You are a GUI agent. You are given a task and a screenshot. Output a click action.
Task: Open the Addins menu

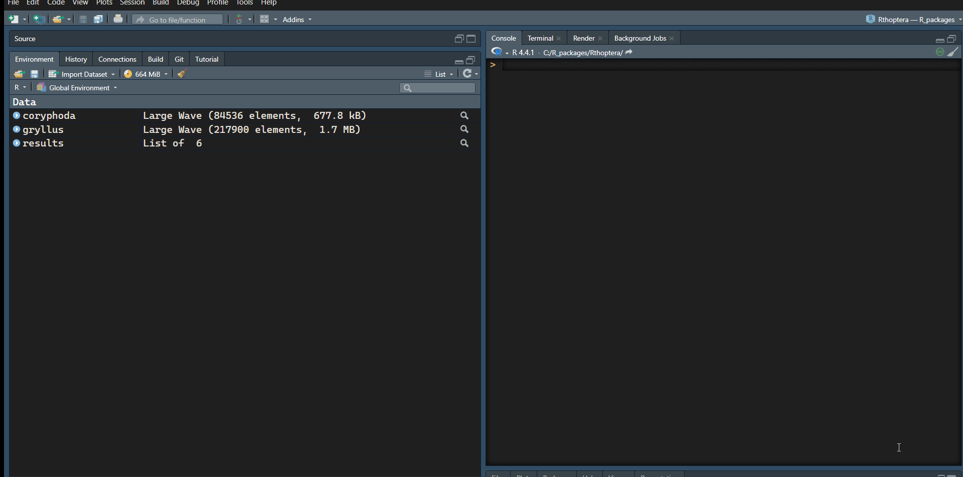point(296,20)
